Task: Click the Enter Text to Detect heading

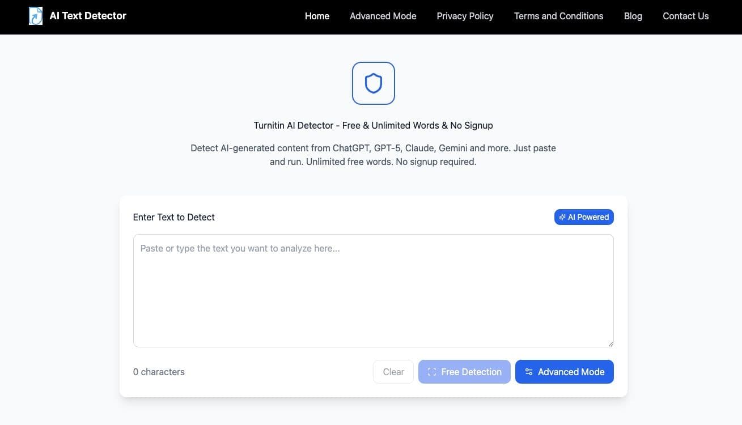Action: click(173, 217)
